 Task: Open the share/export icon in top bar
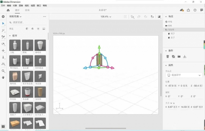pyautogui.click(x=188, y=10)
